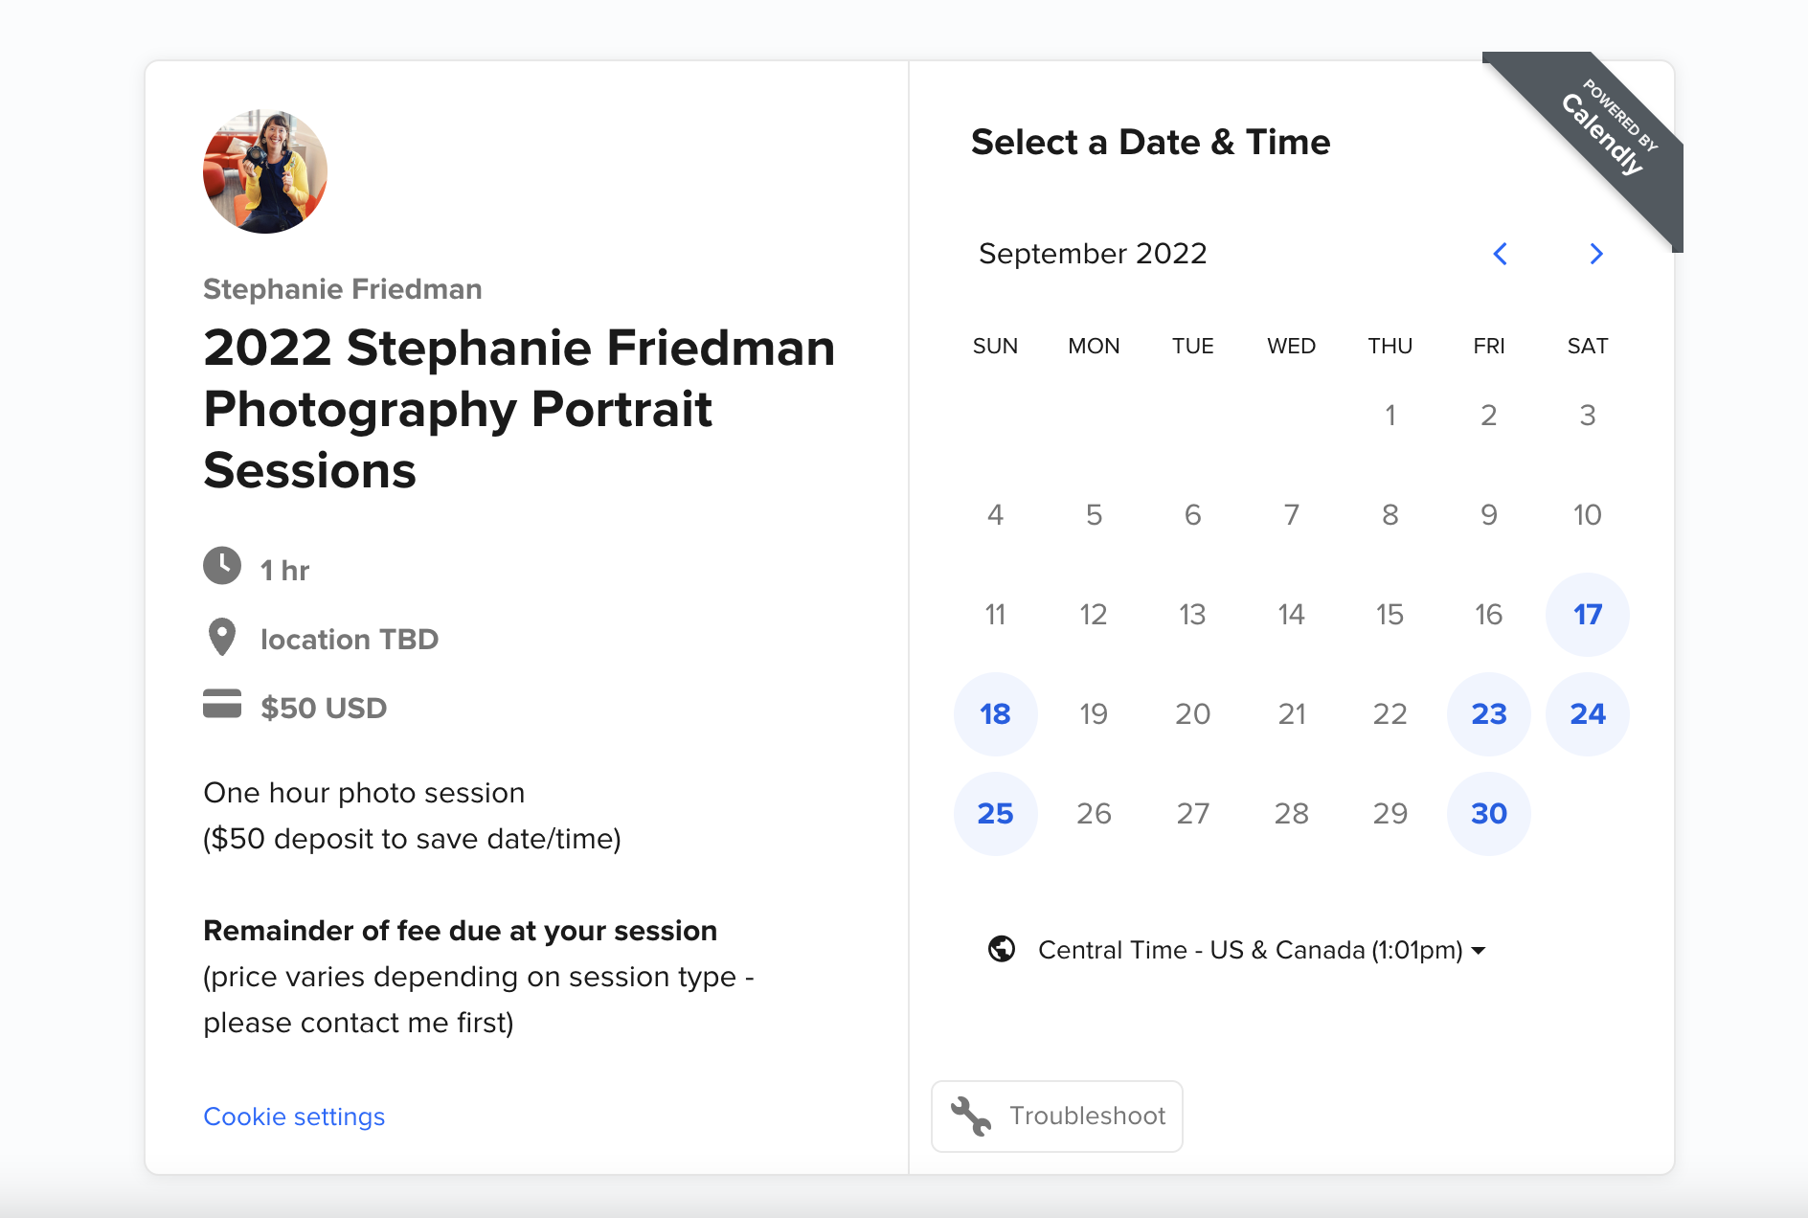
Task: Open Cookie settings link
Action: point(294,1116)
